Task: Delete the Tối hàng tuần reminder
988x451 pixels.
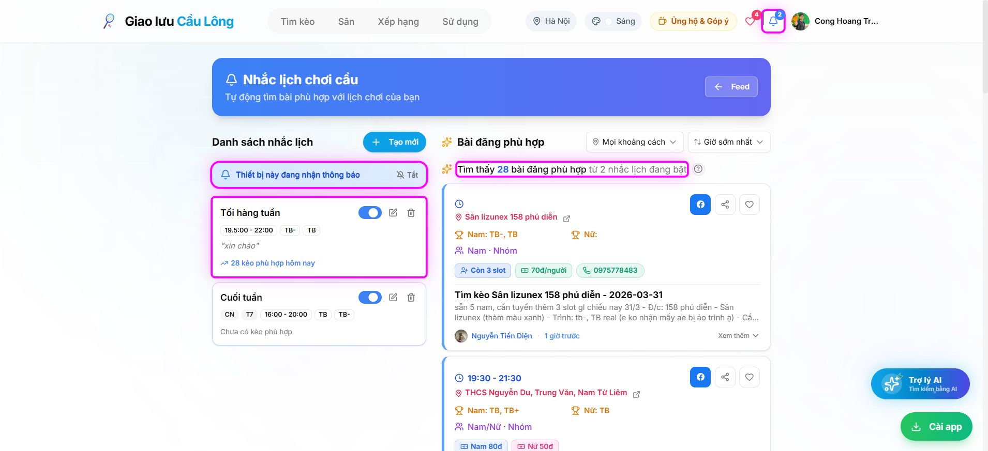Action: point(411,213)
